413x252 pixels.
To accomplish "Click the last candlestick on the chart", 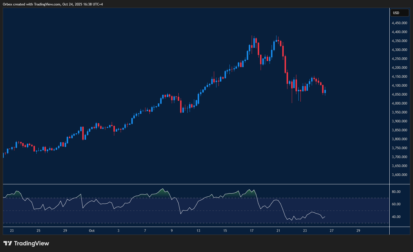I will tap(325, 92).
